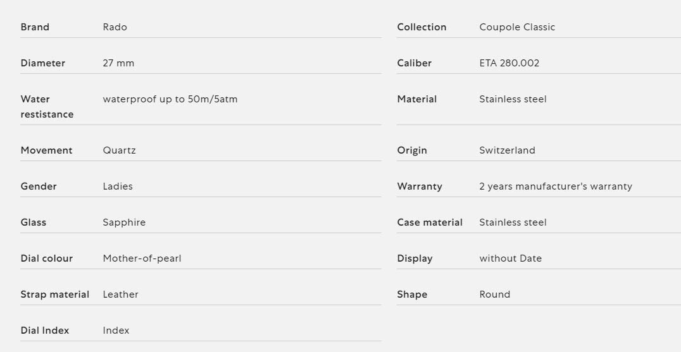Select the Quartz movement value

[x=119, y=150]
